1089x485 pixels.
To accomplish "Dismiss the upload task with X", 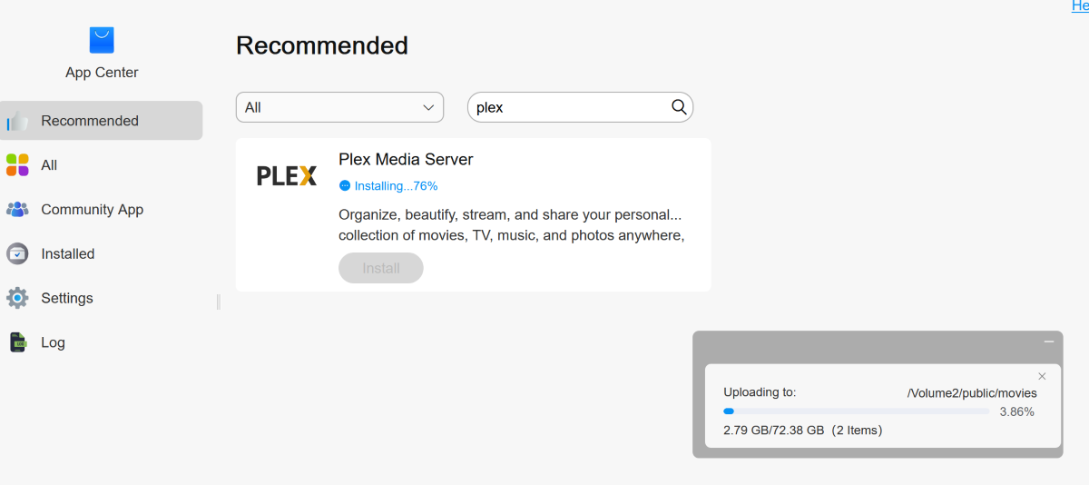I will click(1042, 376).
